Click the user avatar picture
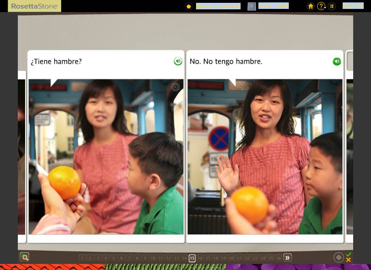The image size is (371, 270). pos(252,6)
